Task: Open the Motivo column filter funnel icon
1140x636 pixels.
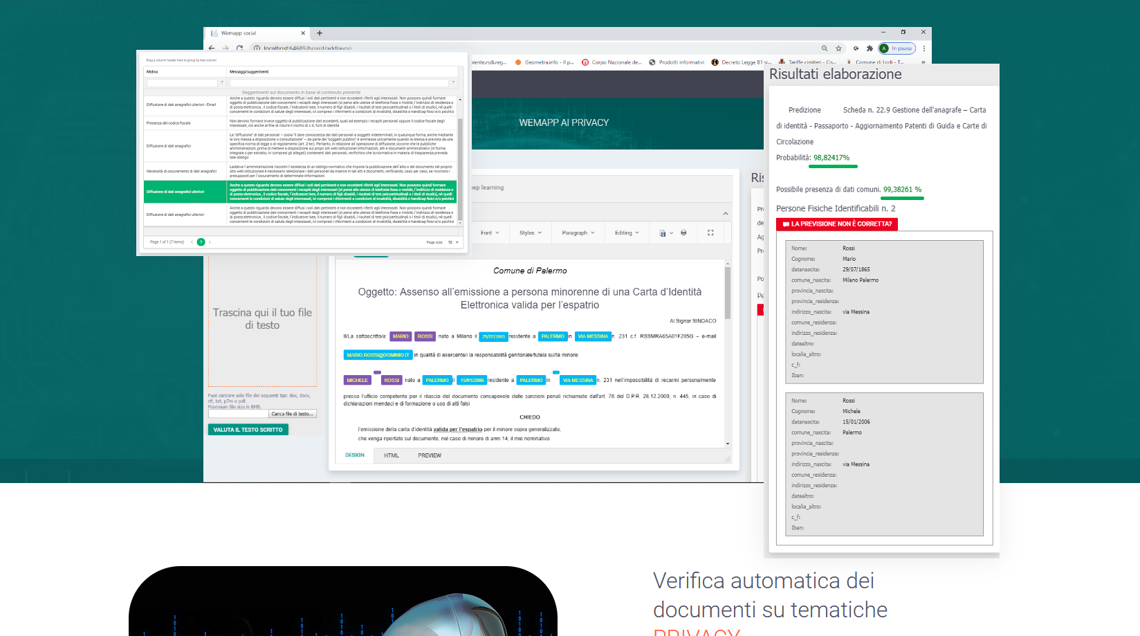Action: [222, 83]
